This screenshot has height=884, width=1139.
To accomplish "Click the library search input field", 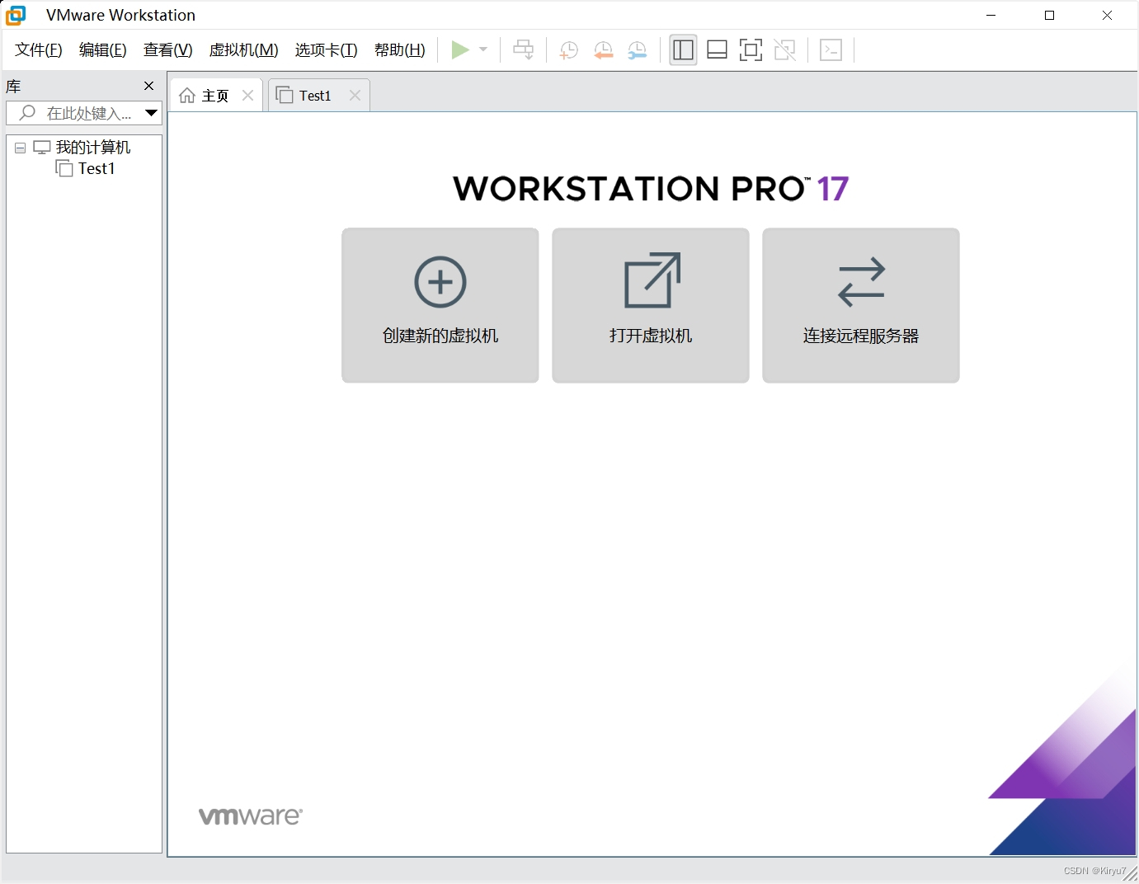I will [x=74, y=113].
